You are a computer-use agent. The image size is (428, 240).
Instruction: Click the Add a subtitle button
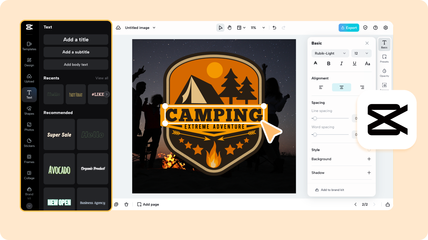[x=76, y=52]
